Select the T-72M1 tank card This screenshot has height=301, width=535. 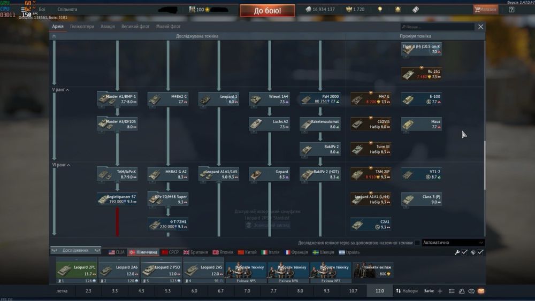[x=168, y=225]
